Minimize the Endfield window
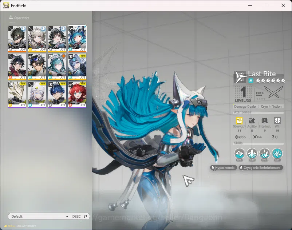The width and height of the screenshot is (292, 230). pos(250,5)
